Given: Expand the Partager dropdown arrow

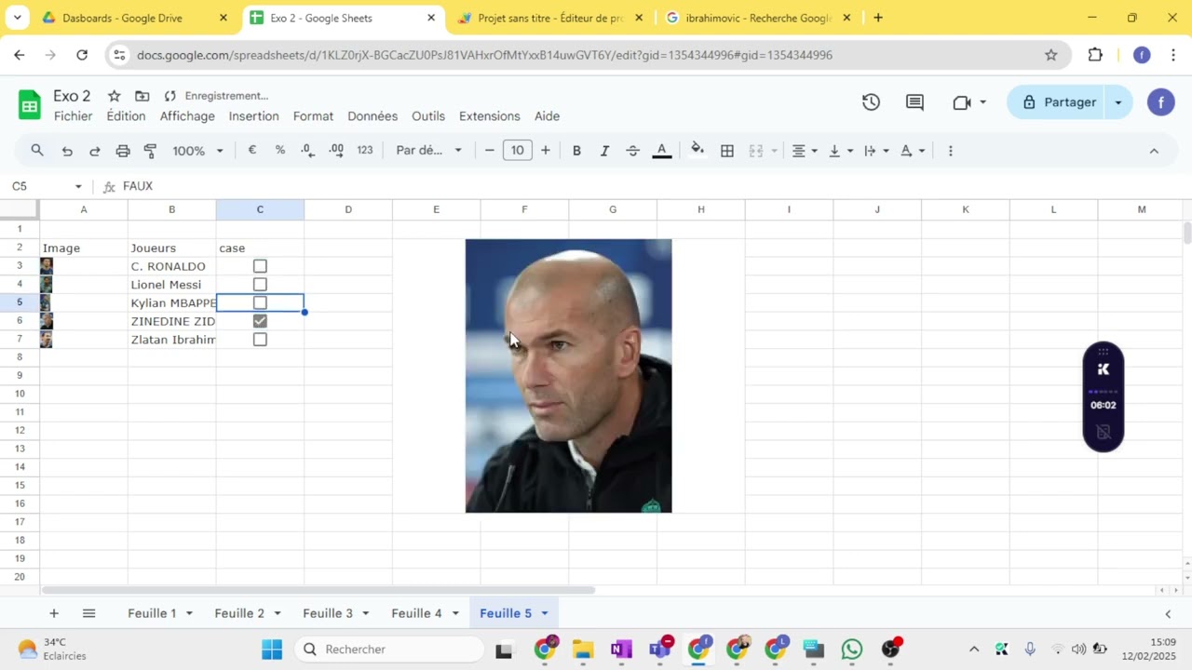Looking at the screenshot, I should tap(1117, 102).
